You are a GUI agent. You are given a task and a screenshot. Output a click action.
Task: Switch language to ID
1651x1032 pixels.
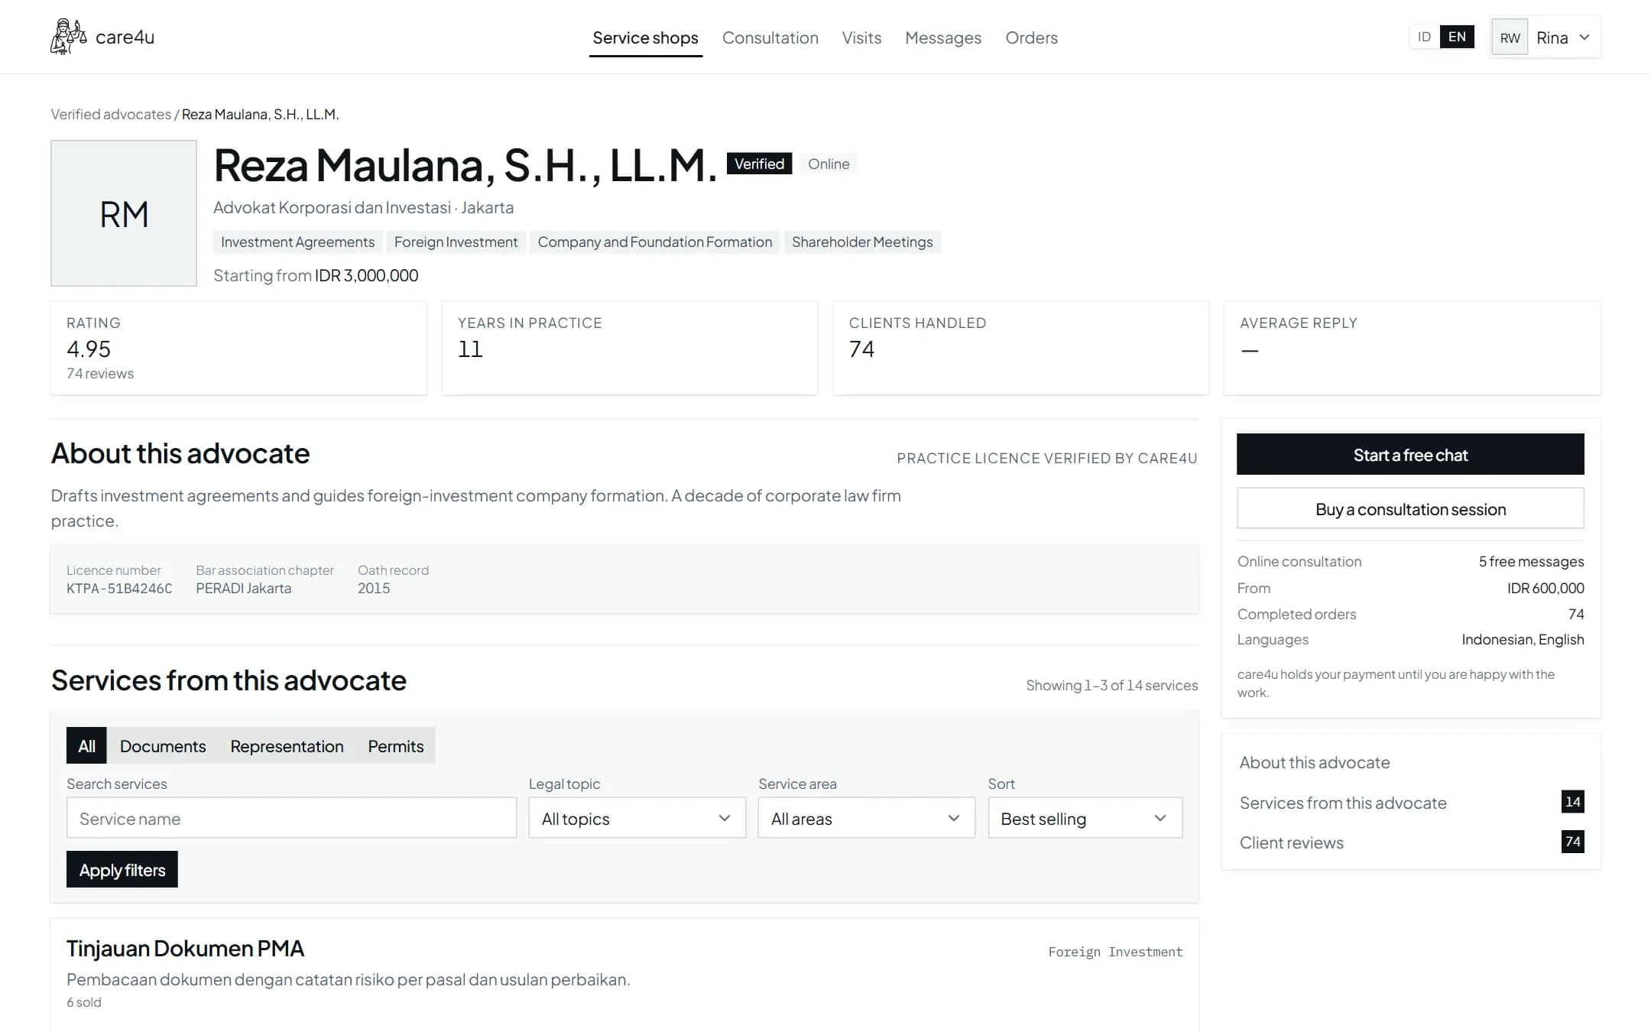tap(1424, 37)
